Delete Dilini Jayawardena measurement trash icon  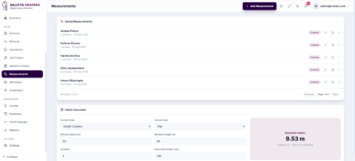pyautogui.click(x=333, y=70)
